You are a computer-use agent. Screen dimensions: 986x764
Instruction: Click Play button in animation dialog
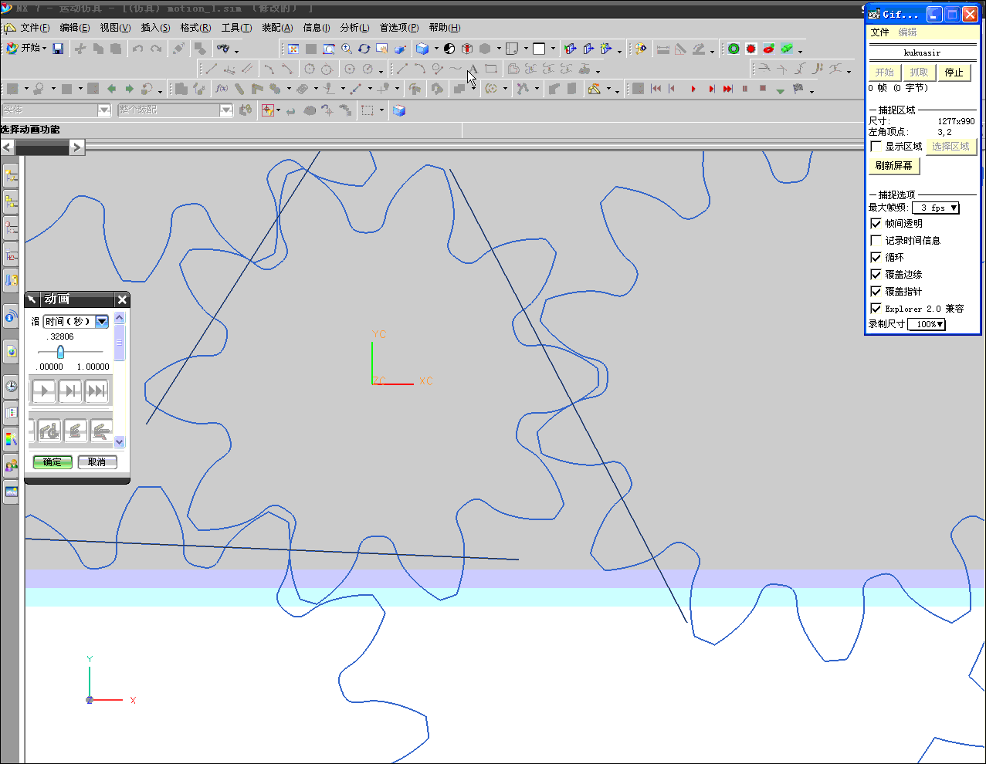click(44, 391)
